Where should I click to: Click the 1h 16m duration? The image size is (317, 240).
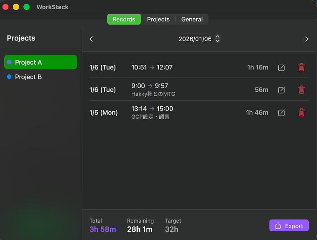[x=258, y=68]
